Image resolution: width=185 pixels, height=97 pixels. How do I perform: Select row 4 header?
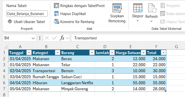click(x=4, y=71)
